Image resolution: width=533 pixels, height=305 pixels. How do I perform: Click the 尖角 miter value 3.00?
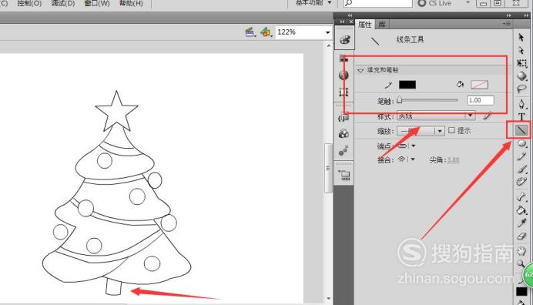(x=453, y=159)
